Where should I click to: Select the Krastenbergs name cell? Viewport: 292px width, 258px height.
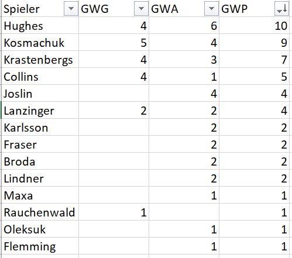[40, 59]
